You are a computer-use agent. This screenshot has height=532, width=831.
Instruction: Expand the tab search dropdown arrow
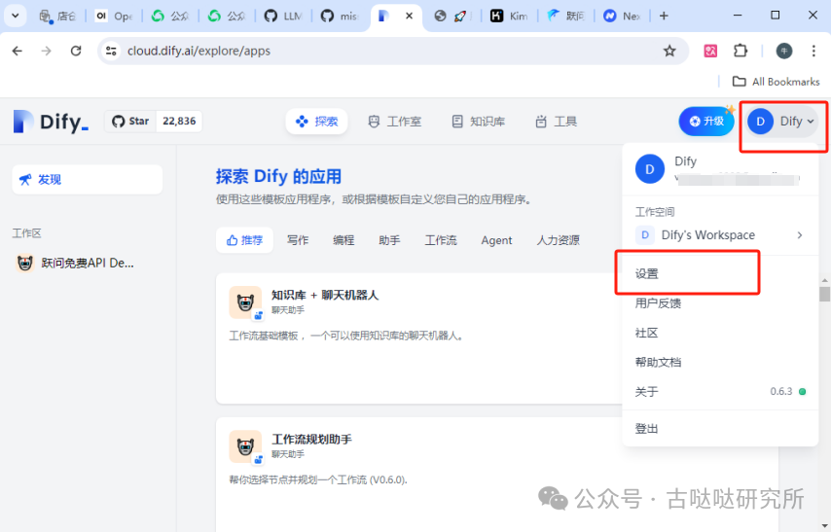point(16,16)
